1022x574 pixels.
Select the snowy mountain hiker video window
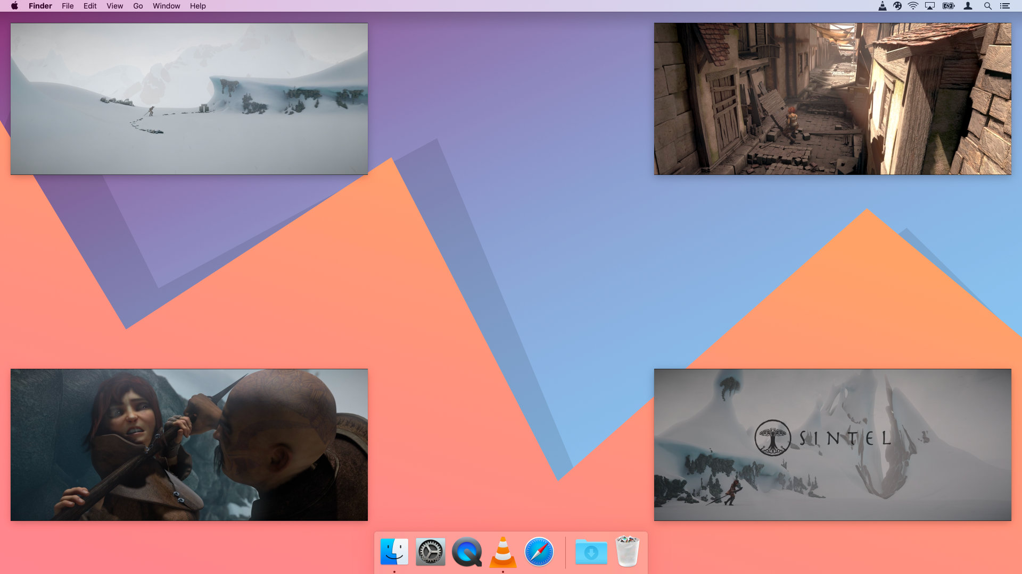(189, 99)
